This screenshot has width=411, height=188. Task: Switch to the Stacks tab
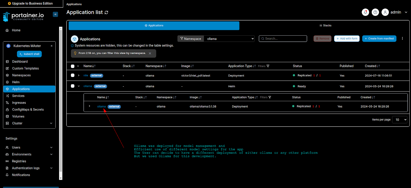click(325, 26)
